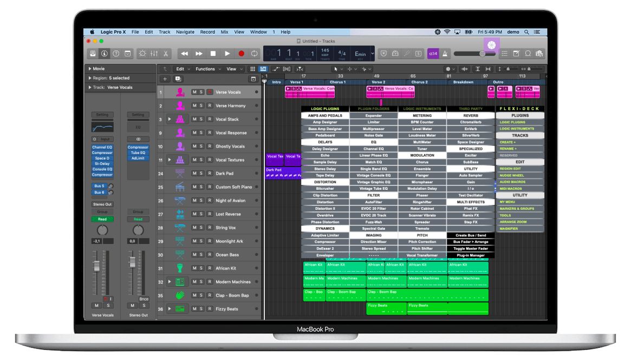Expand the Vocal Stack track folder
Viewport: 631px width, 360px height.
pos(169,119)
